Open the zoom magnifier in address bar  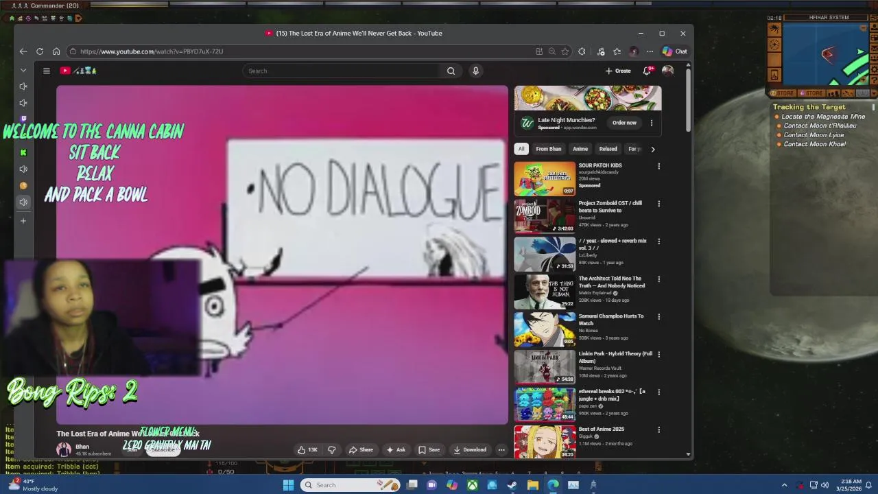[551, 51]
